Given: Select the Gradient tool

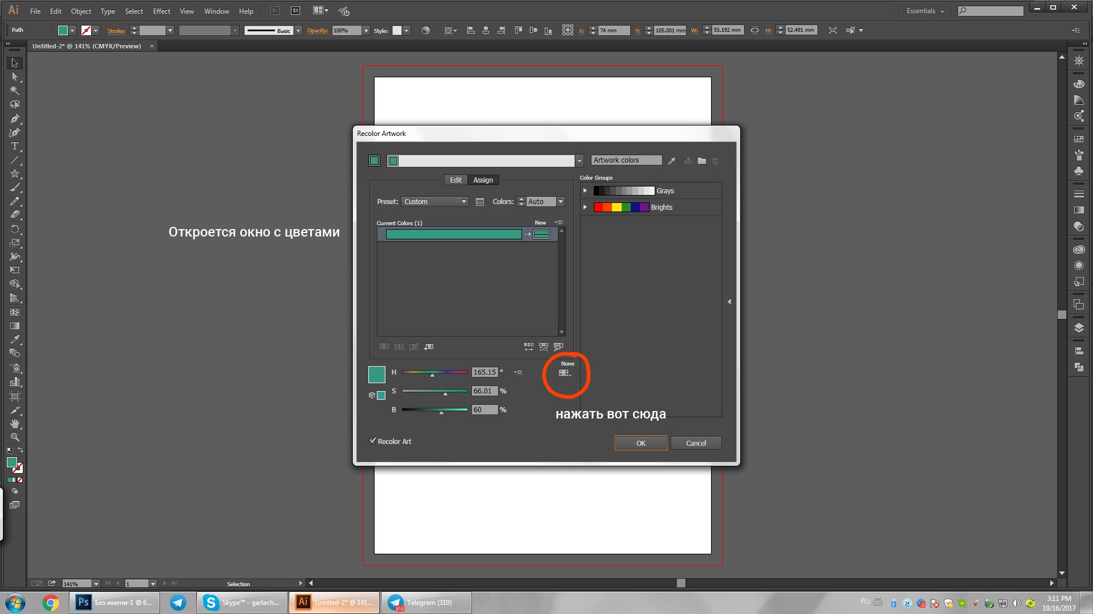Looking at the screenshot, I should pyautogui.click(x=15, y=326).
